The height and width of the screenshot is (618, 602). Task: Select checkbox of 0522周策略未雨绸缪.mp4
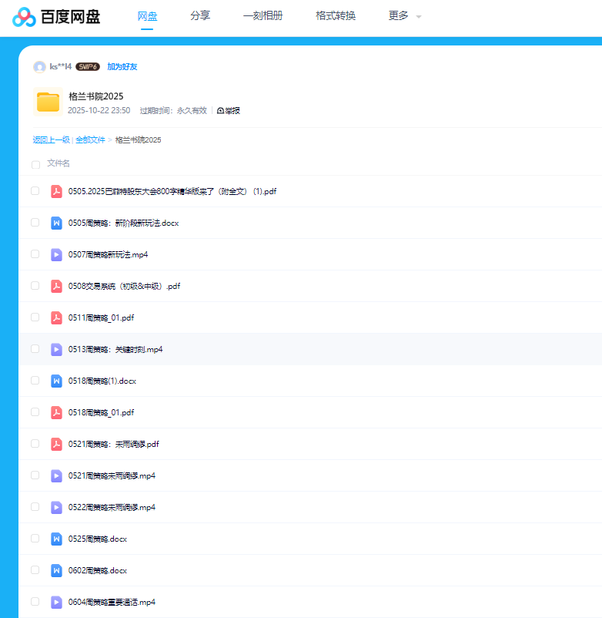pos(35,506)
